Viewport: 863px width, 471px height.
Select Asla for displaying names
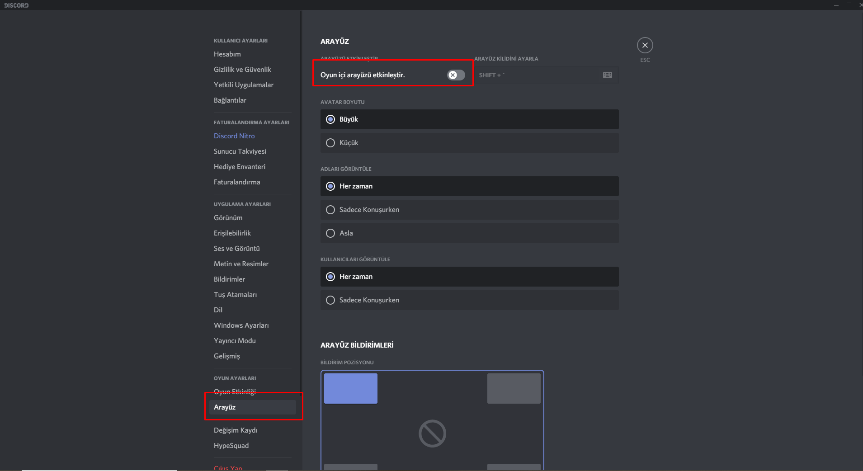[x=469, y=233]
